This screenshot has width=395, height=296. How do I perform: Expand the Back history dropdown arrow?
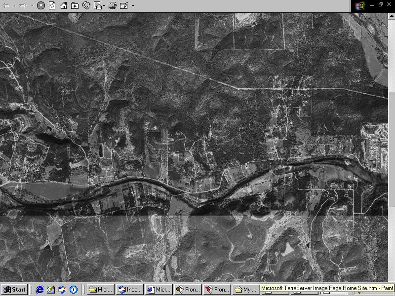pyautogui.click(x=14, y=6)
